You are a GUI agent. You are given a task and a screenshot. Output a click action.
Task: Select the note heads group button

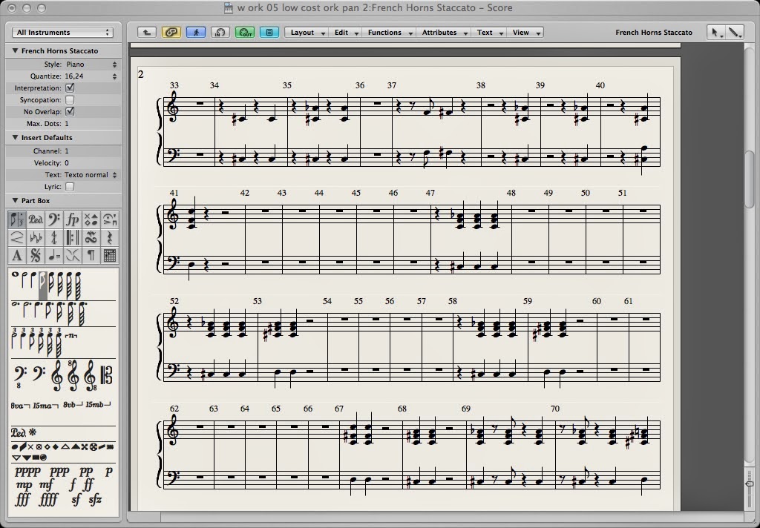(x=91, y=220)
